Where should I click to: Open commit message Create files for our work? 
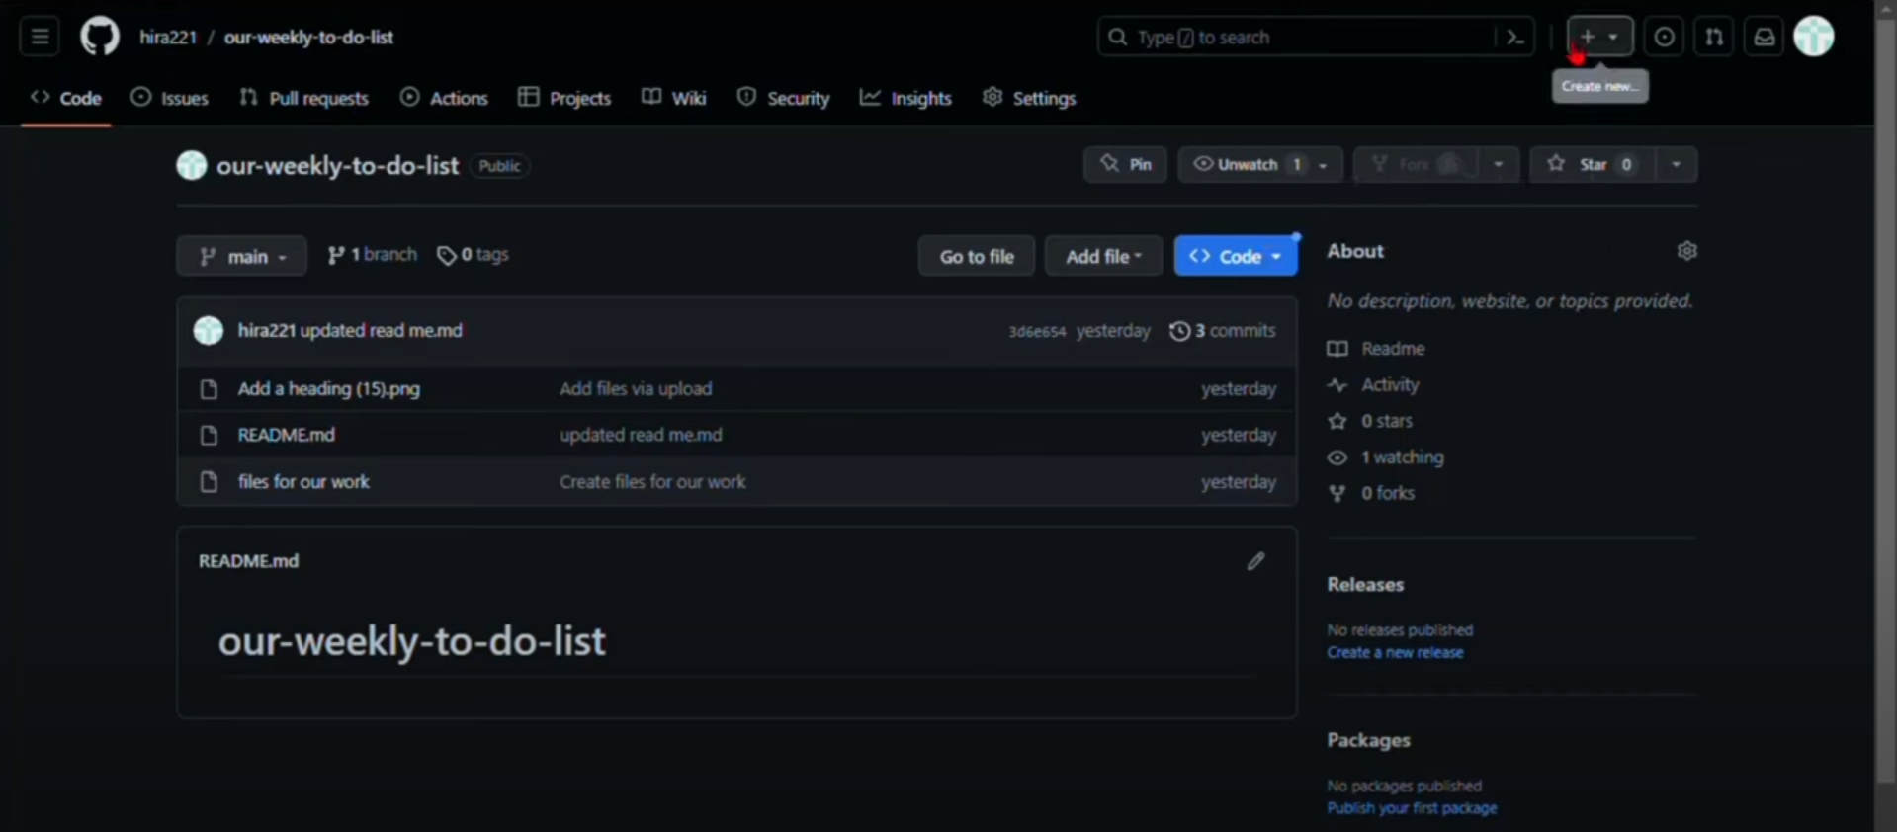(652, 482)
